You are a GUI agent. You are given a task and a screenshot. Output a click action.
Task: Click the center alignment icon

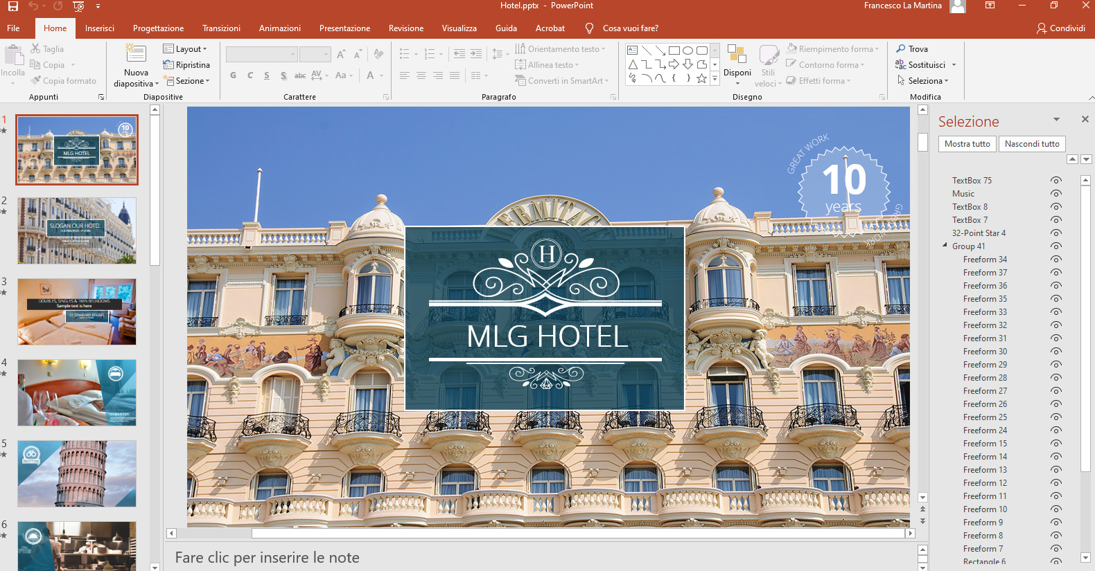421,75
